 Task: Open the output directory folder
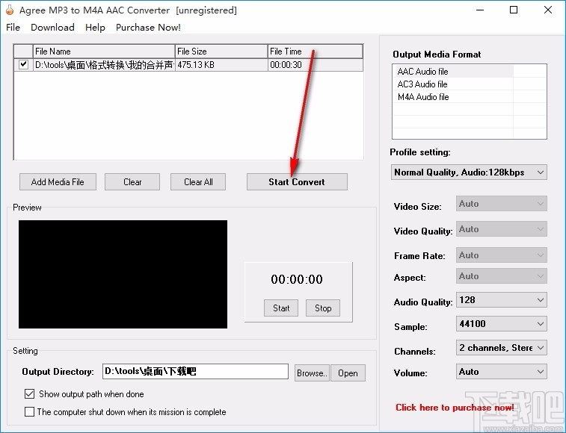[x=348, y=373]
